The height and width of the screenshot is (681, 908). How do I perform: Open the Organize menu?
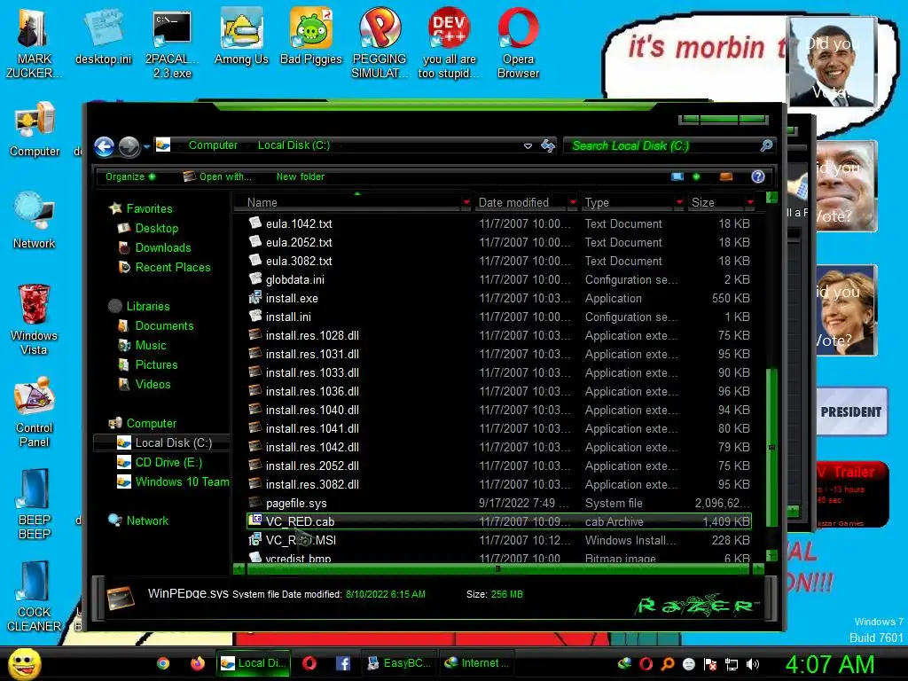click(x=129, y=176)
